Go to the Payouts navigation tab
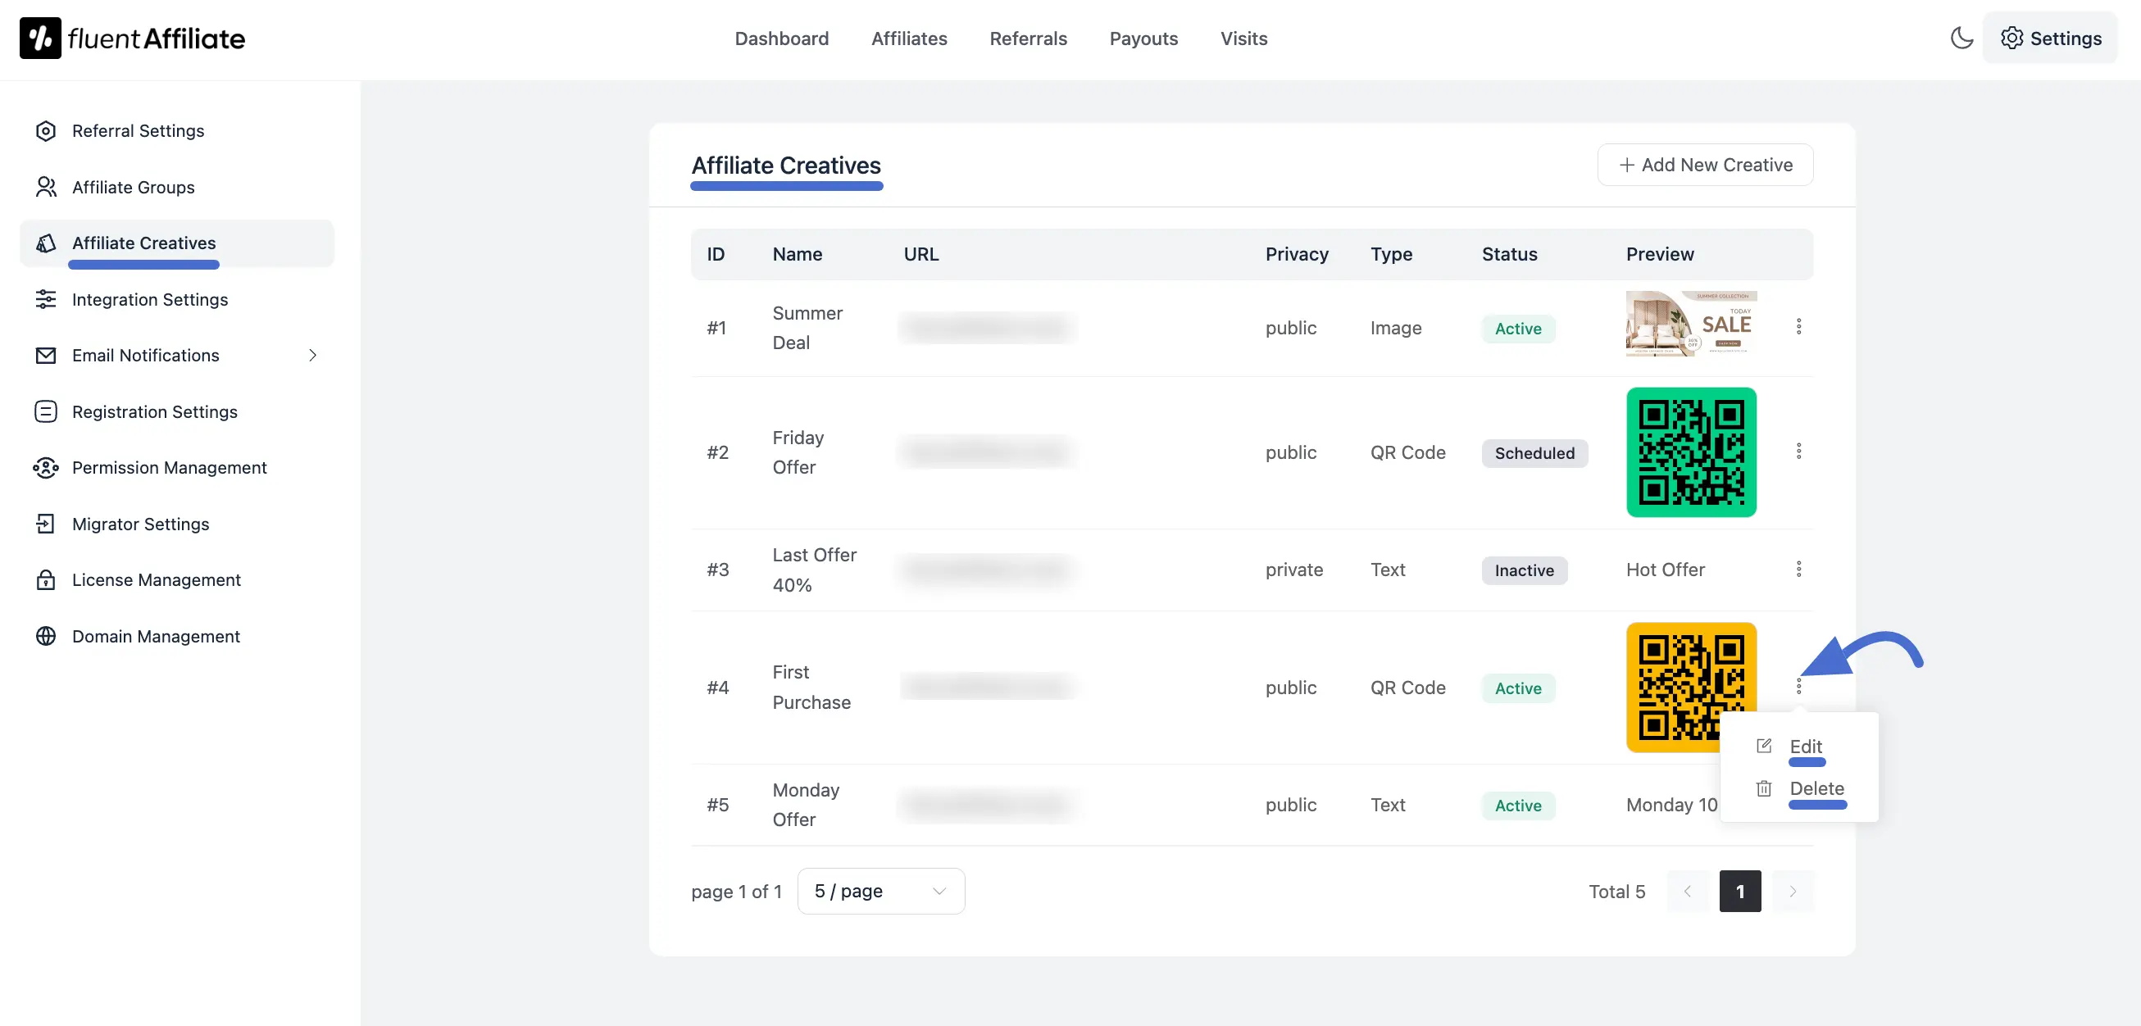 pyautogui.click(x=1143, y=39)
